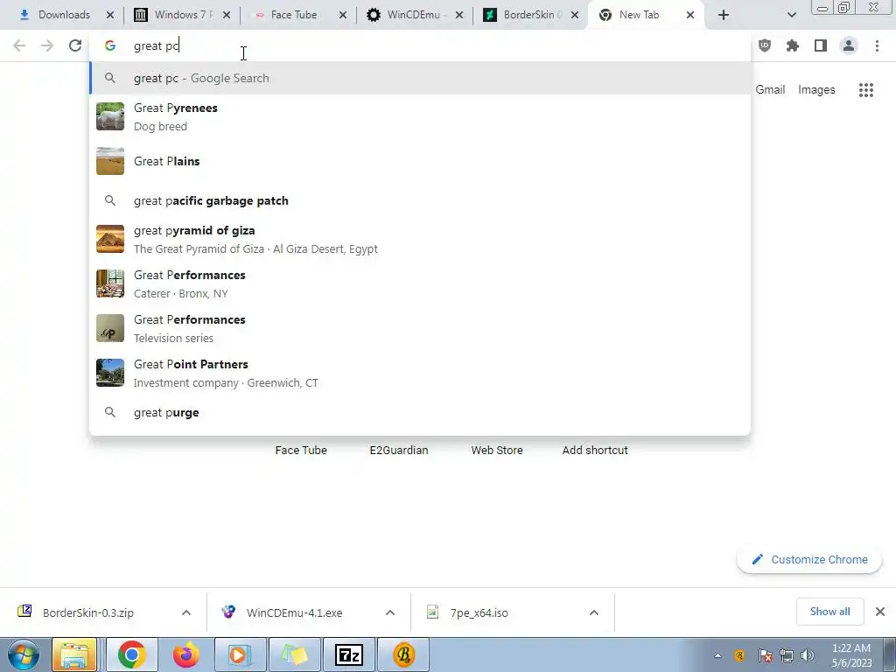Toggle the side panel icon
This screenshot has width=896, height=672.
(821, 45)
